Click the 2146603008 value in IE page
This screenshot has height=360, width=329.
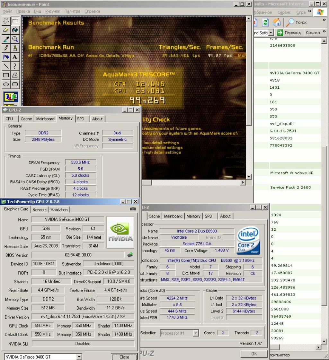click(282, 46)
